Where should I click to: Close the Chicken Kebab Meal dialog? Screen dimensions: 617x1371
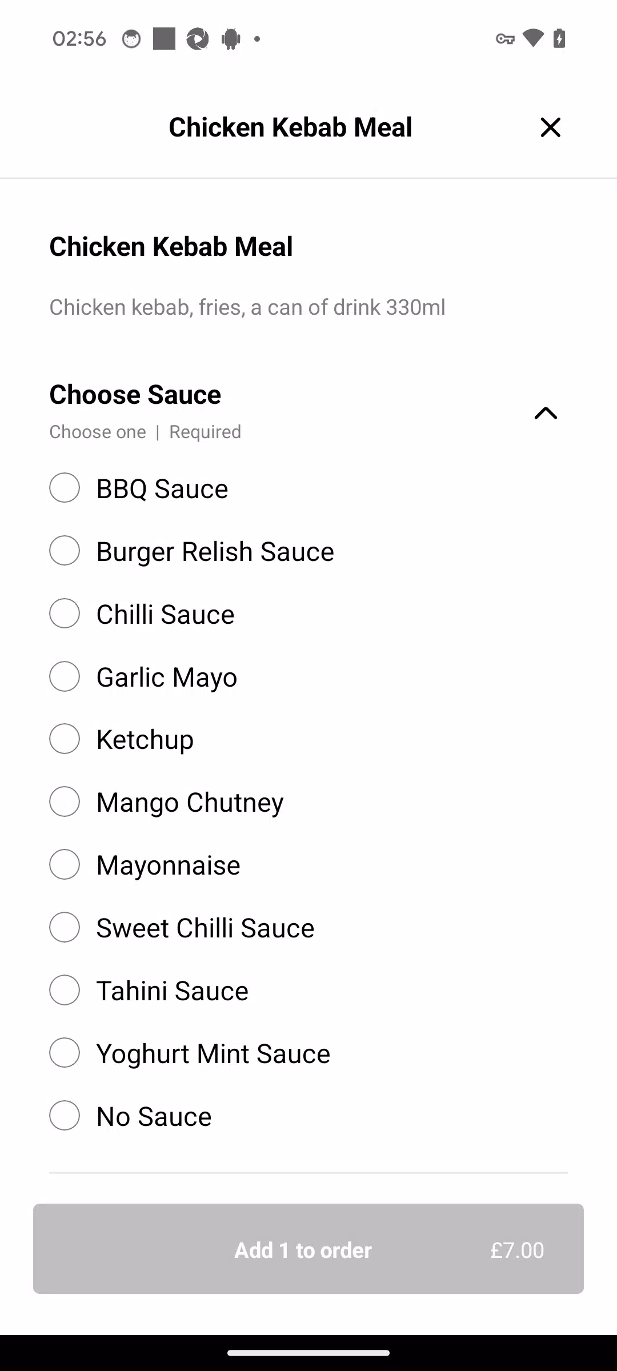coord(550,127)
